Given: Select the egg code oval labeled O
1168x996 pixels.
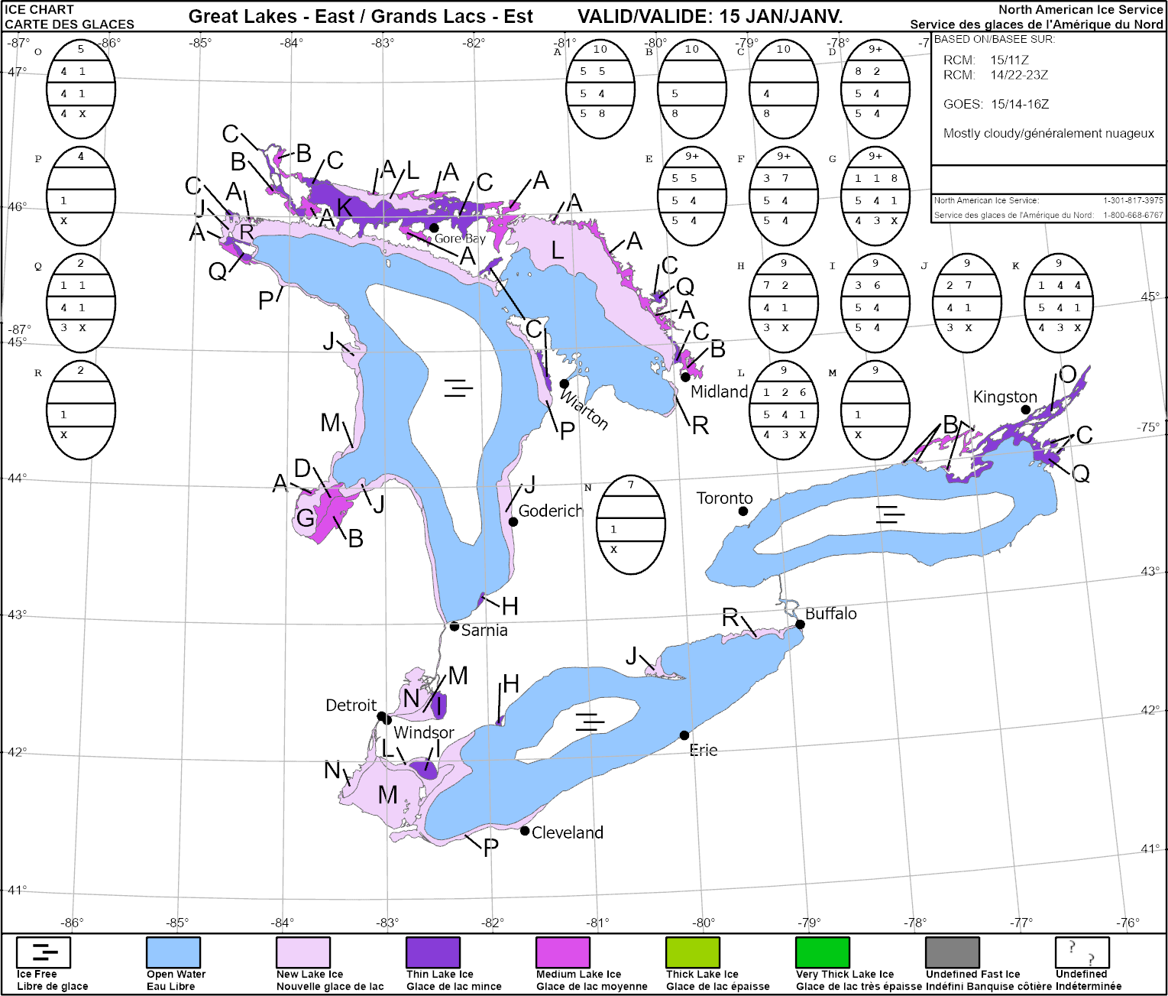Looking at the screenshot, I should [x=81, y=89].
